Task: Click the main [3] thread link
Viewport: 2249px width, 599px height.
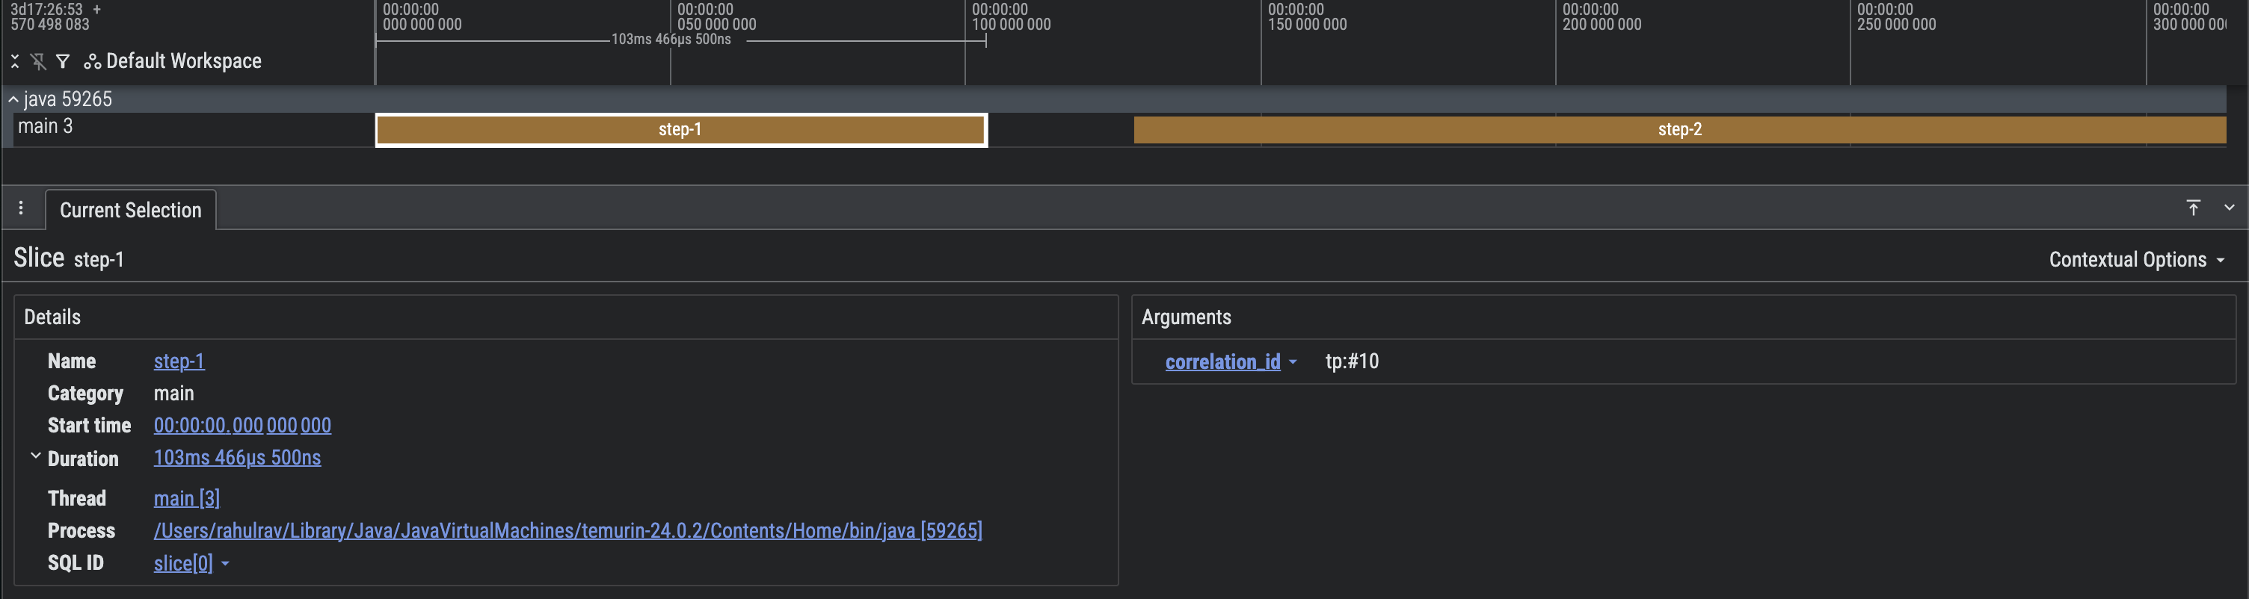Action: (x=186, y=499)
